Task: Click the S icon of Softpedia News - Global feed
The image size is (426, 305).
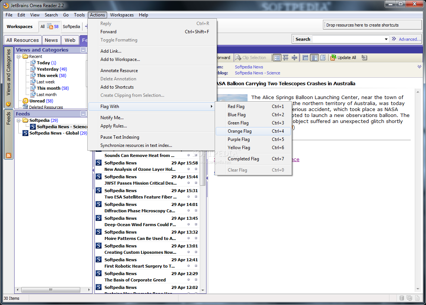Action: (25, 133)
